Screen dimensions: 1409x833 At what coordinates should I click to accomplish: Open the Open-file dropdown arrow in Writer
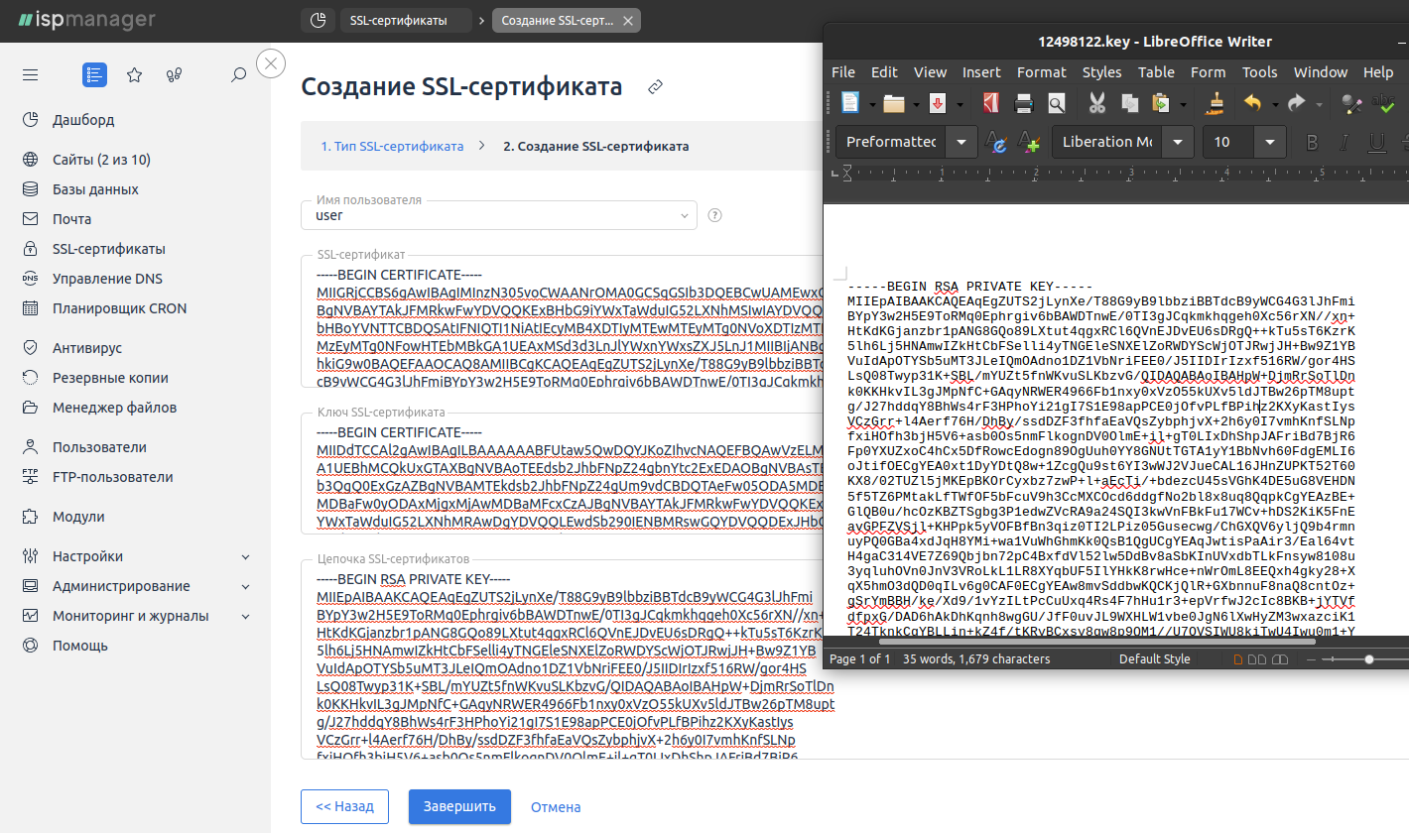[x=916, y=103]
